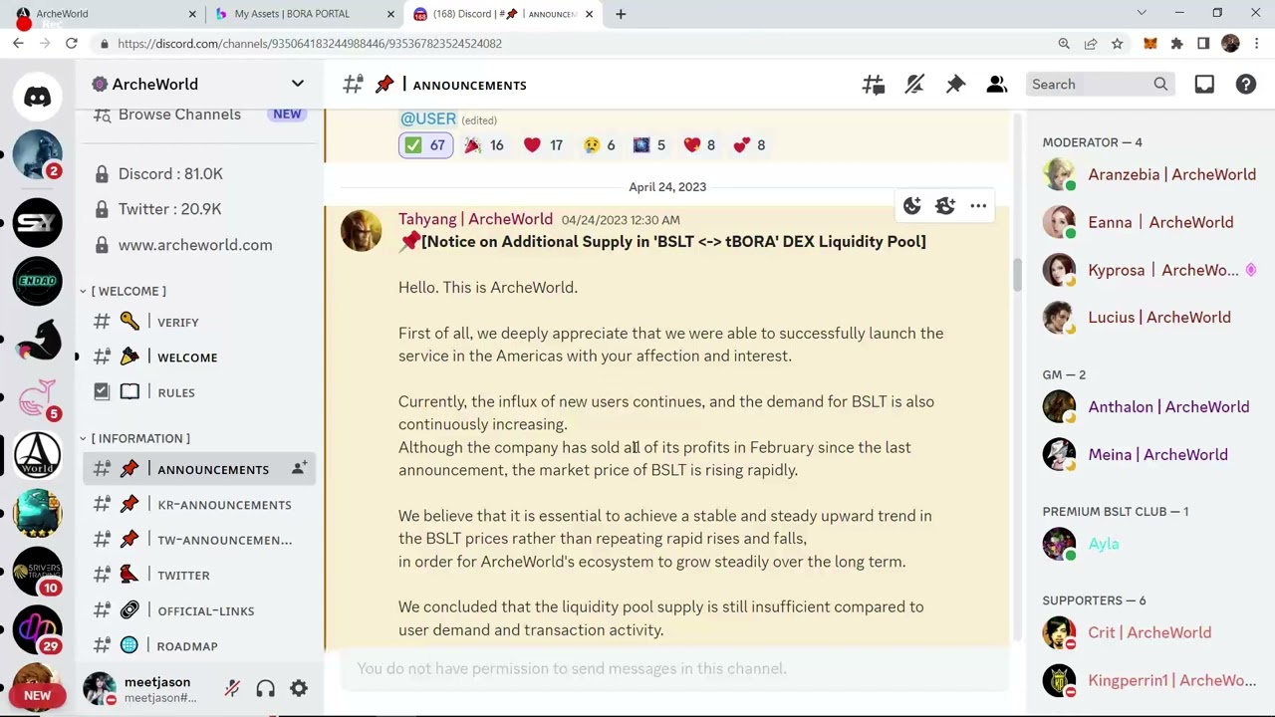Viewport: 1275px width, 717px height.
Task: Select ArcheWorld server icon in sidebar
Action: [37, 456]
